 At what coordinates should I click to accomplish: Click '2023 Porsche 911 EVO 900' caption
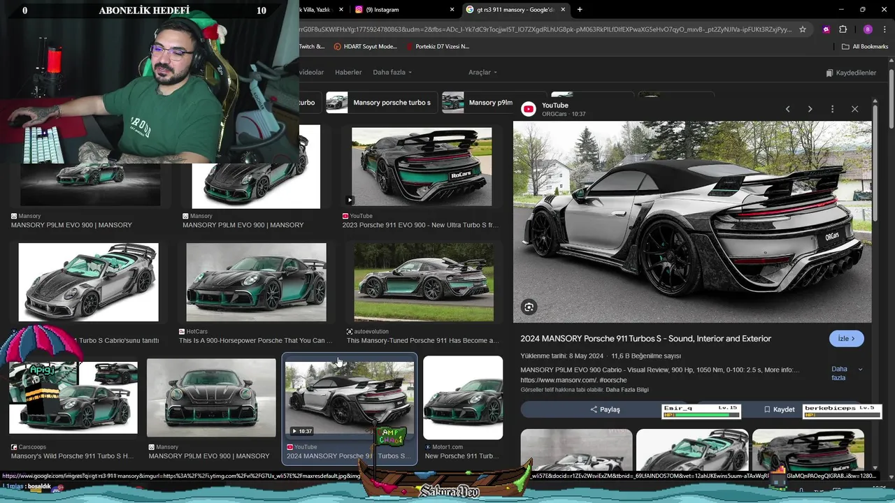[x=420, y=225]
